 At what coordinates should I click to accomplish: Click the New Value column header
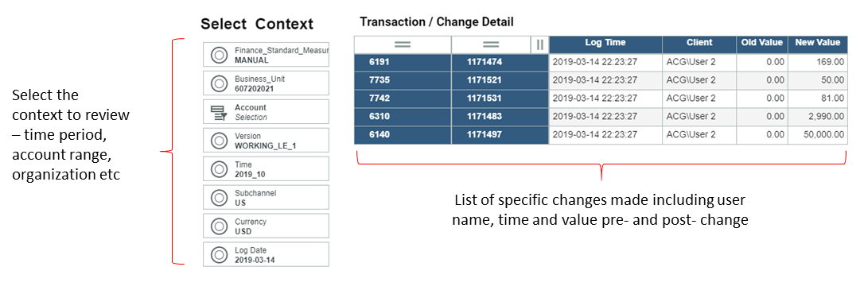point(818,44)
